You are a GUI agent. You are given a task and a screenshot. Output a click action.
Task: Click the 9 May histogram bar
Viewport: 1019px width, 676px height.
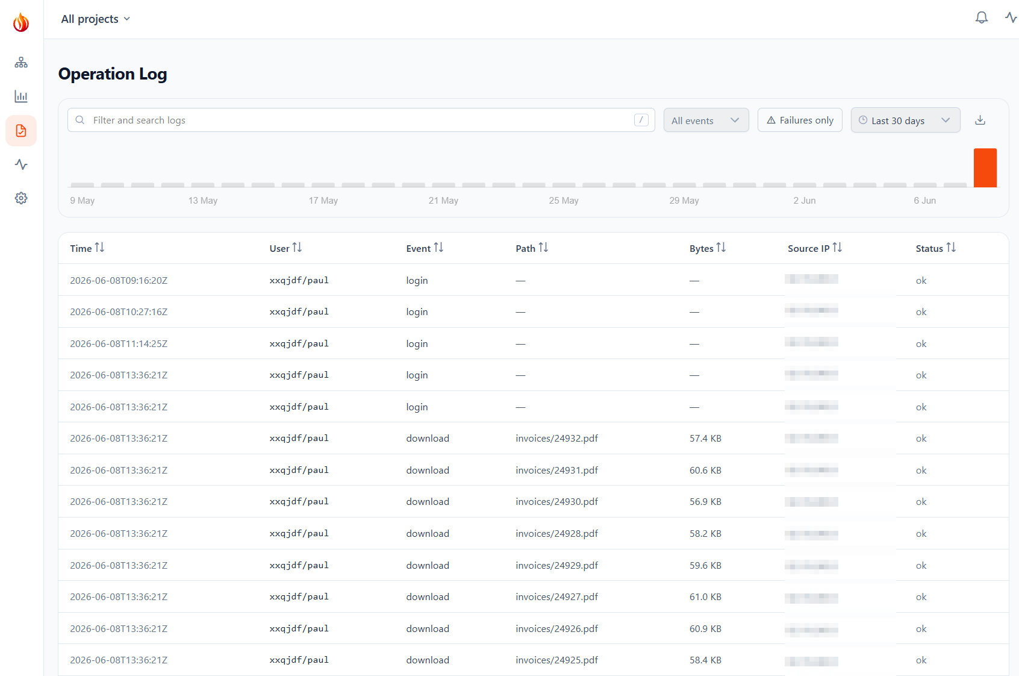click(82, 185)
